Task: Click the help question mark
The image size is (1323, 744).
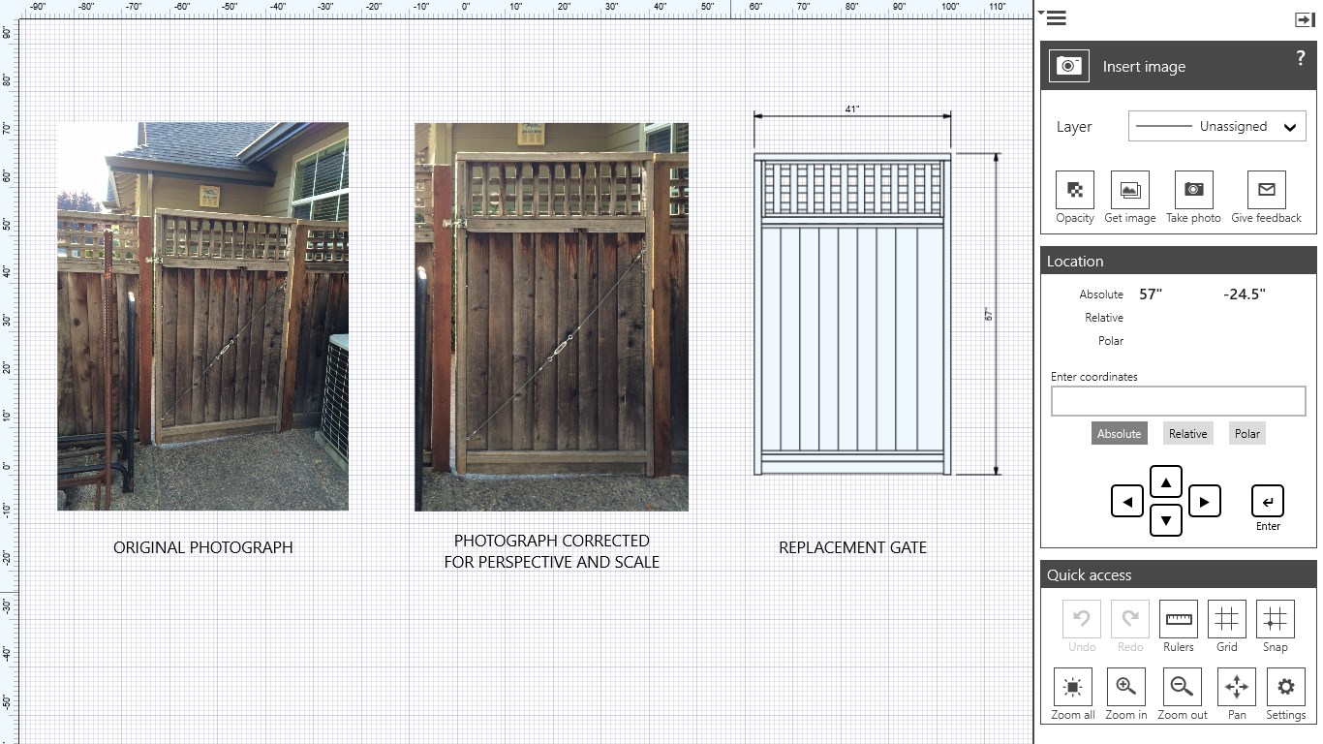Action: pos(1300,56)
